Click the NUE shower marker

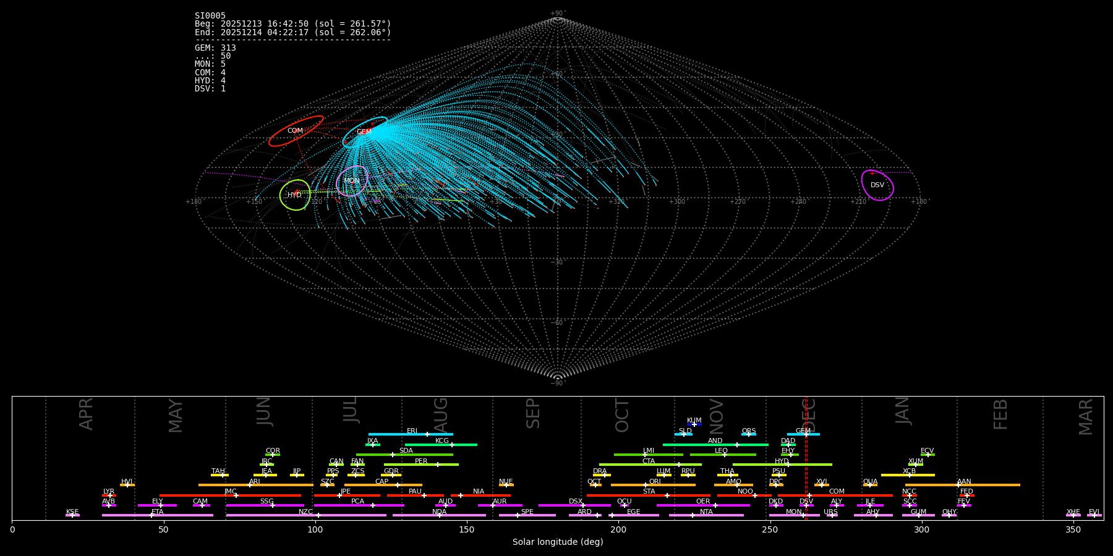coord(506,485)
